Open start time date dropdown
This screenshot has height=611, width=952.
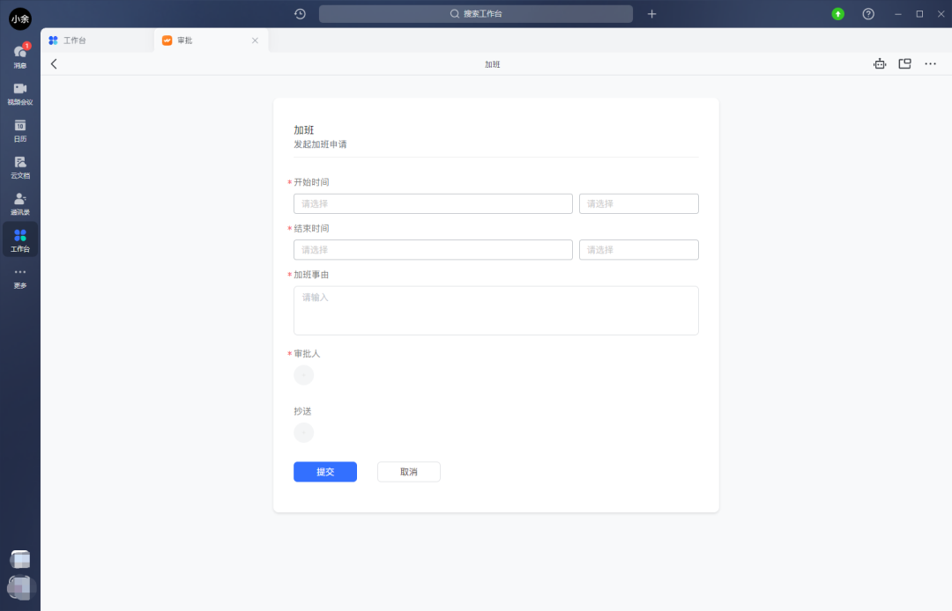point(433,203)
